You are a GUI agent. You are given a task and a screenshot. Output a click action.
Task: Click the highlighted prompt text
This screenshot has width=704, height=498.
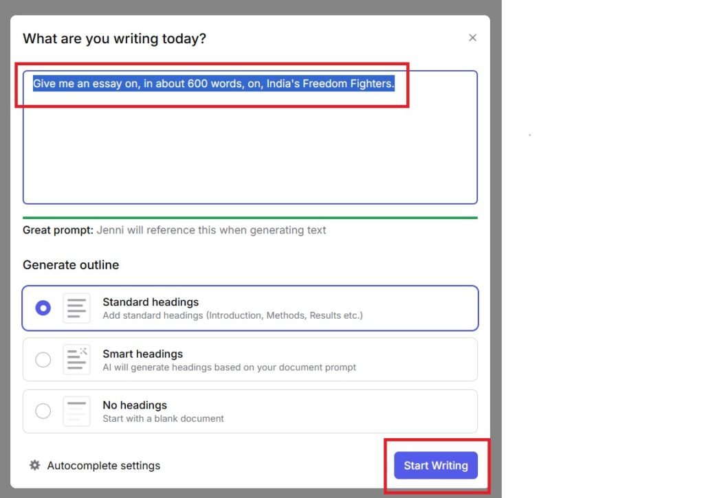click(213, 83)
